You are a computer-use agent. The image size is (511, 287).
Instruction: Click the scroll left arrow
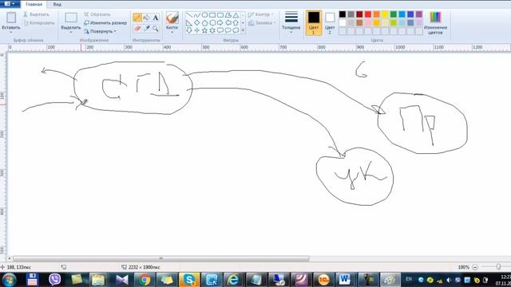tap(9, 258)
